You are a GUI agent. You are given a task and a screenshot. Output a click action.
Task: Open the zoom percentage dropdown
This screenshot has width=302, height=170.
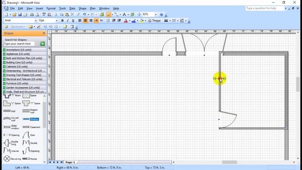coord(156,15)
